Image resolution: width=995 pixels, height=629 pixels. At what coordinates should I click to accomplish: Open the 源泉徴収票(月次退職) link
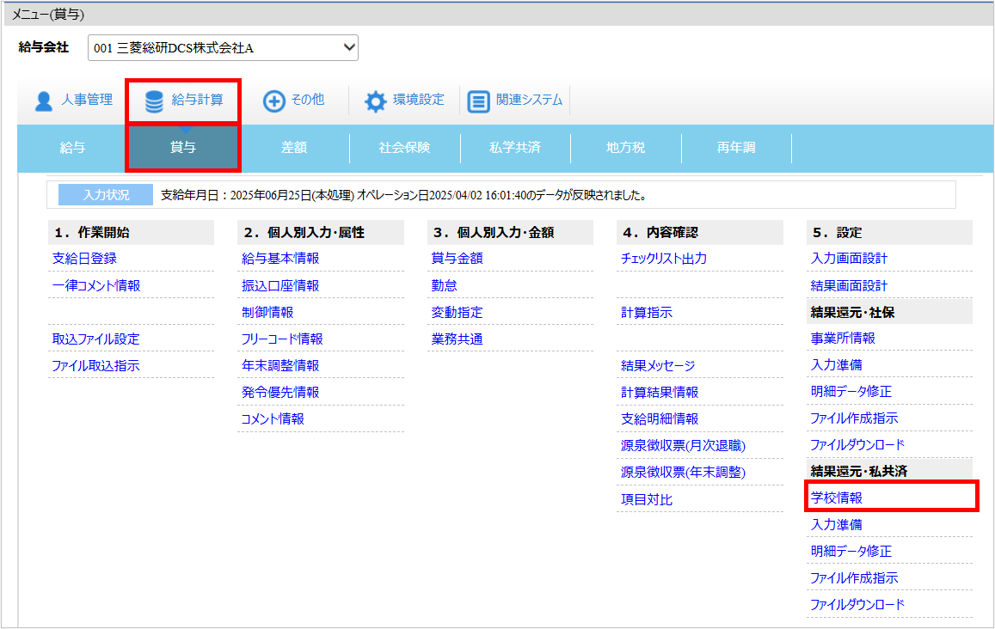tap(684, 446)
